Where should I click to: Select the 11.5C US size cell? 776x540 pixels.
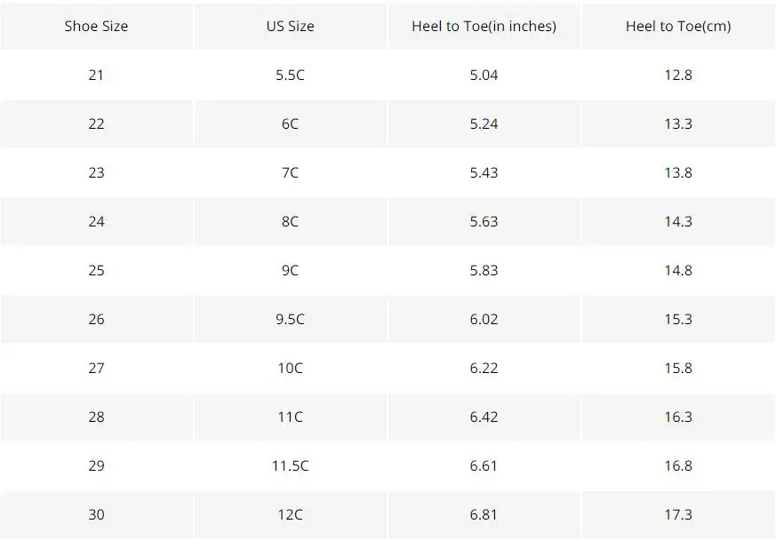pyautogui.click(x=290, y=465)
